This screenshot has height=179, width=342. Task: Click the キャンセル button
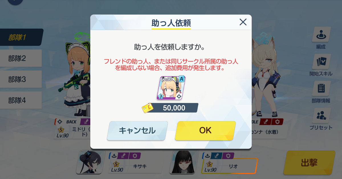[137, 131]
